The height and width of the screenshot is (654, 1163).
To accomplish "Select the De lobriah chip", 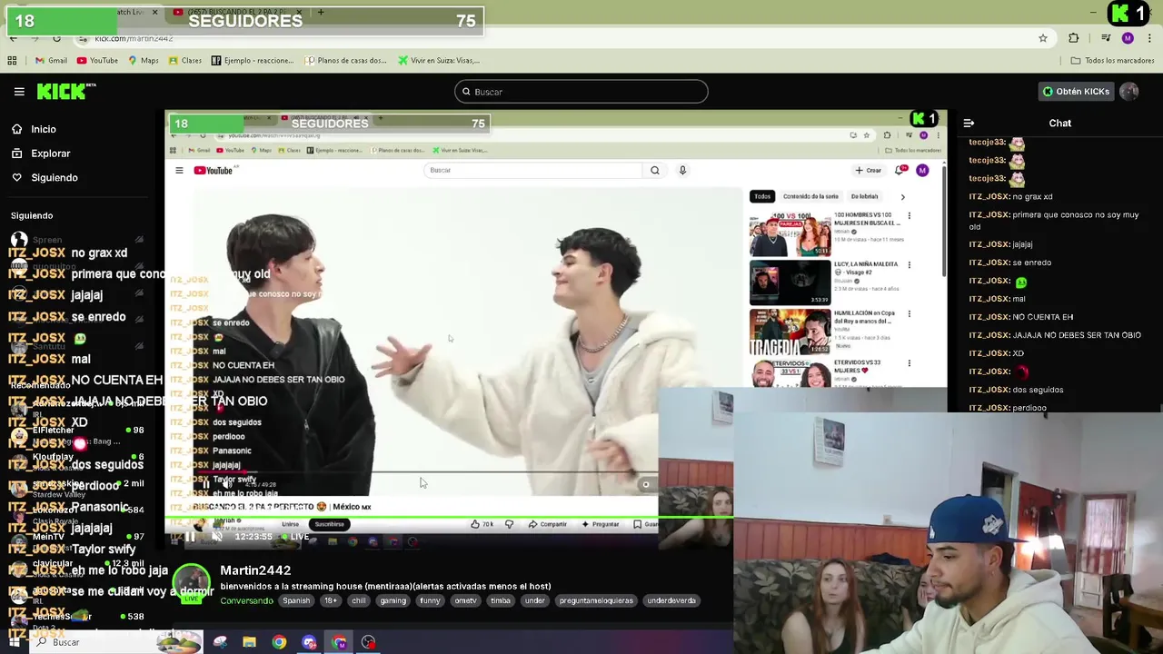I will (864, 196).
